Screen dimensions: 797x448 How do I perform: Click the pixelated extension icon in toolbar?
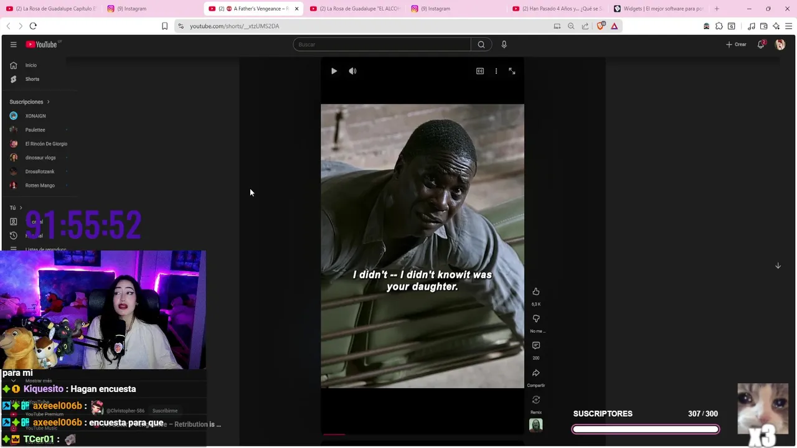(x=706, y=26)
